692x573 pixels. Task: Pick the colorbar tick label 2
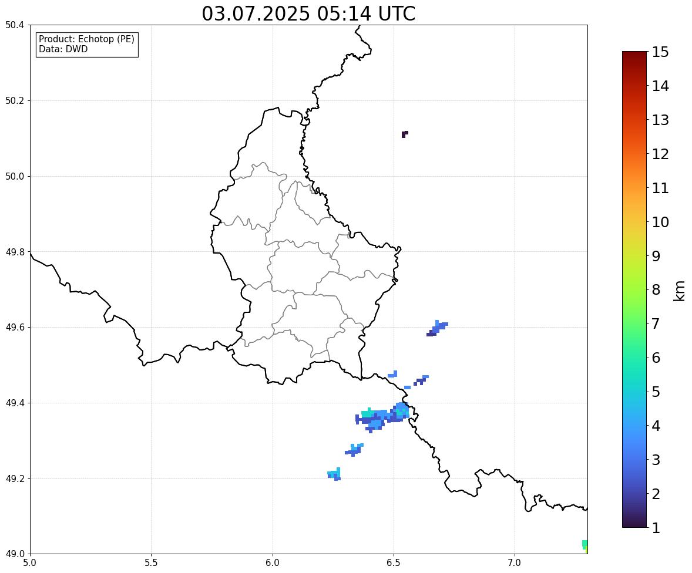(x=656, y=494)
